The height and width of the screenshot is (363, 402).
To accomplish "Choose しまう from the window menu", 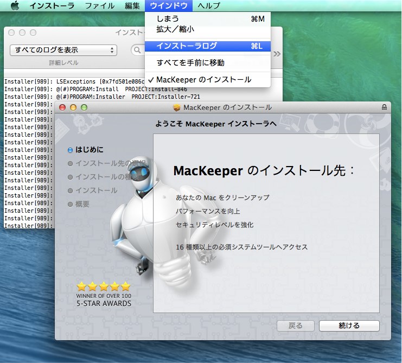I will point(208,18).
